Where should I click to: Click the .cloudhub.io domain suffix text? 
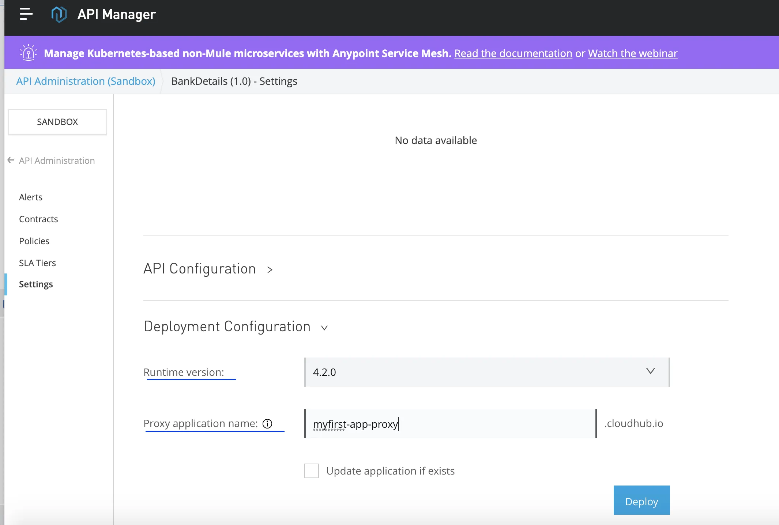pos(633,423)
